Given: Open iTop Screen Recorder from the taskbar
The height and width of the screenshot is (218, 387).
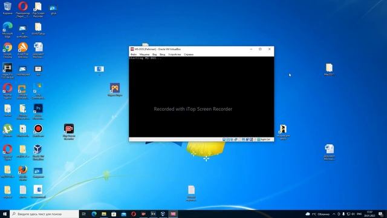Looking at the screenshot, I should click(143, 214).
